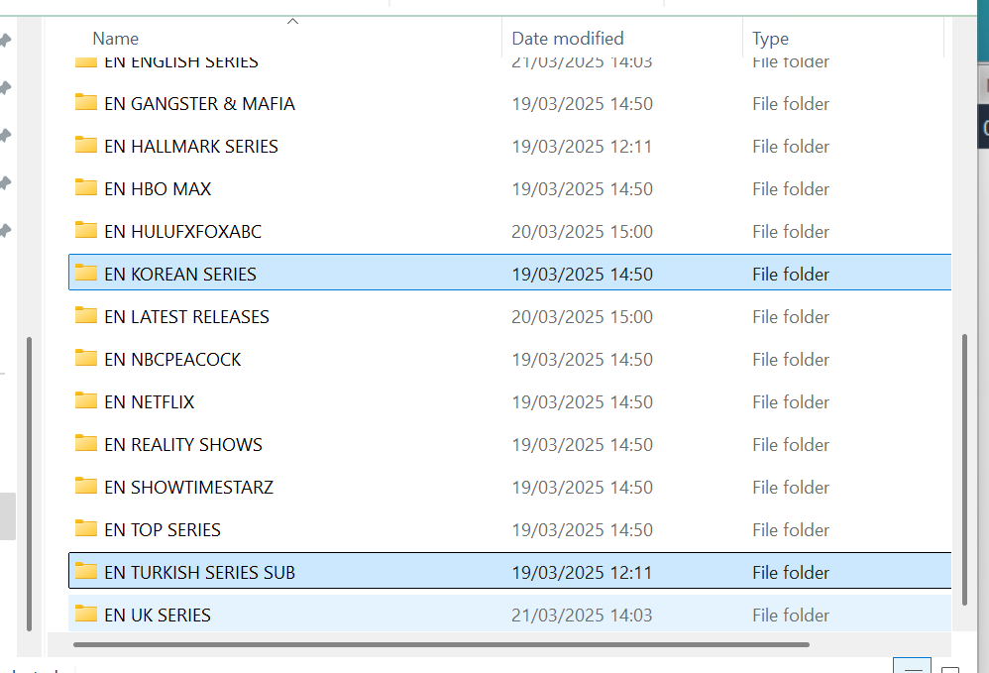
Task: Sort by the Type column header
Action: 770,39
